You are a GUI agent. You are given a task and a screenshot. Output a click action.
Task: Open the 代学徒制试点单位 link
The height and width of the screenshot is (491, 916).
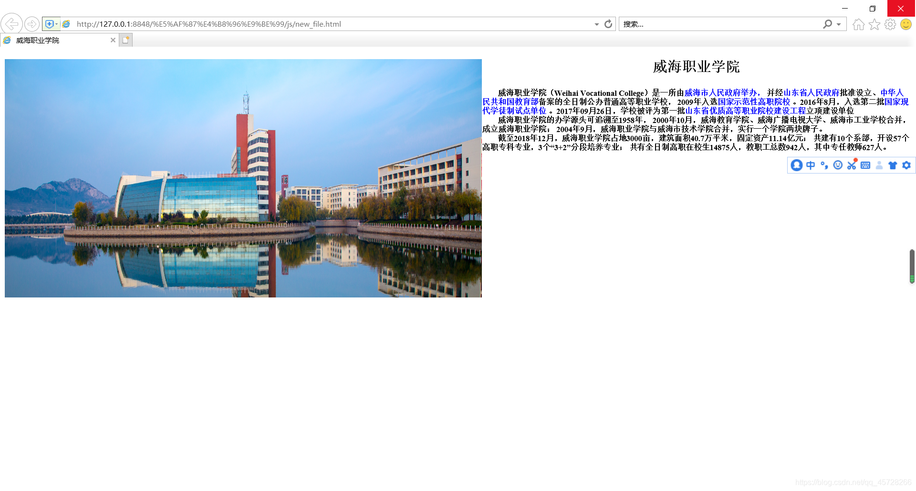(514, 111)
